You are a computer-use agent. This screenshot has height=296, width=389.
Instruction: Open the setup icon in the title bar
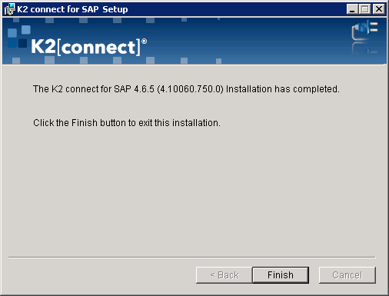pos(10,9)
